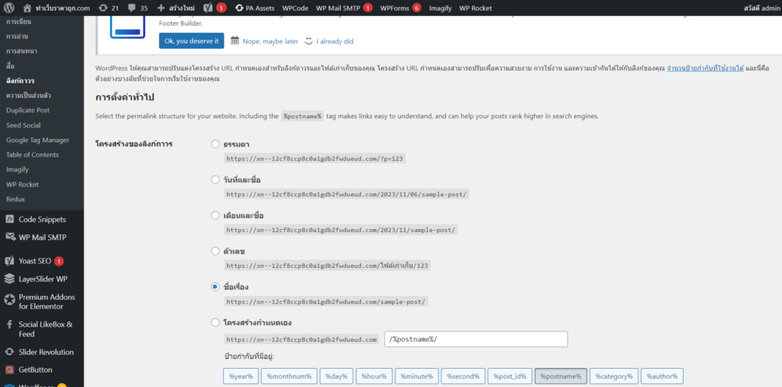Click the Social LikeBox Facebook icon

click(x=9, y=324)
